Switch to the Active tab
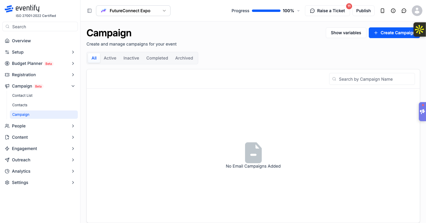The width and height of the screenshot is (426, 223). pos(110,58)
